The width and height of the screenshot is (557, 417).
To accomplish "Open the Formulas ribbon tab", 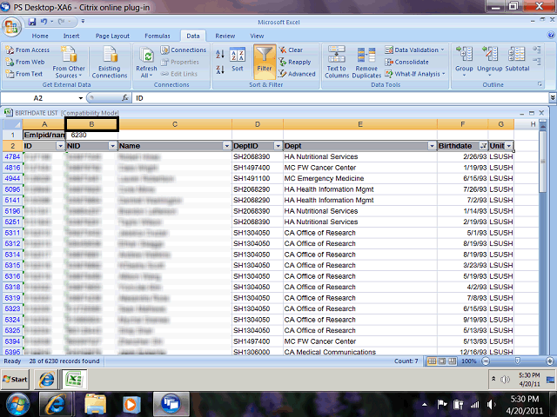I will tap(157, 36).
